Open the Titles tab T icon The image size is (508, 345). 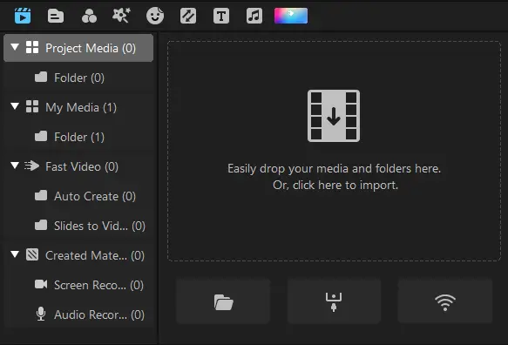(x=221, y=16)
